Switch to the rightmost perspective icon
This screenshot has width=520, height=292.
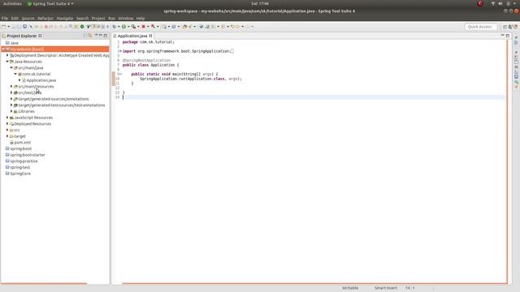[x=516, y=27]
